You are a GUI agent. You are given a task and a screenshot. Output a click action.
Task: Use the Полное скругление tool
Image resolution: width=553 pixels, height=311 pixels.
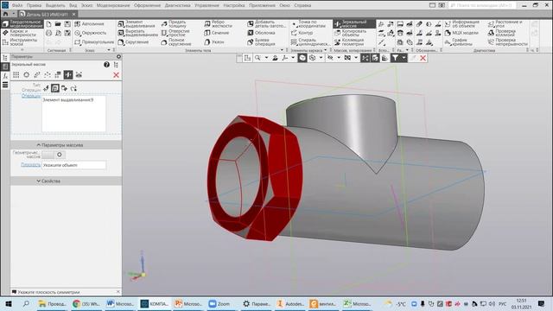(x=176, y=42)
